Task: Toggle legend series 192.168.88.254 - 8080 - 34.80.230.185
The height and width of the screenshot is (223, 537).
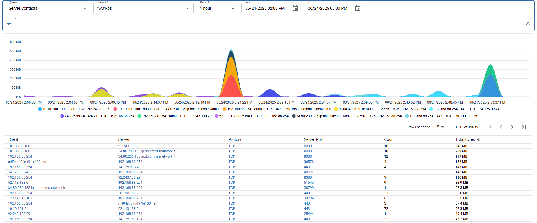Action: (277, 109)
